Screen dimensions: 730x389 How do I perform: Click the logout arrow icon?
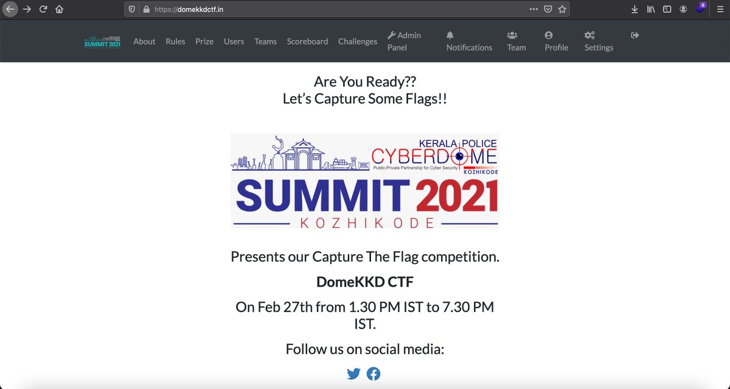coord(635,35)
